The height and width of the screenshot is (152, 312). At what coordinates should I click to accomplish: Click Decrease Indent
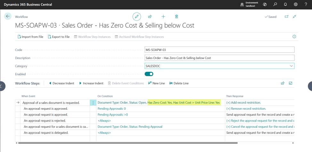pyautogui.click(x=61, y=83)
